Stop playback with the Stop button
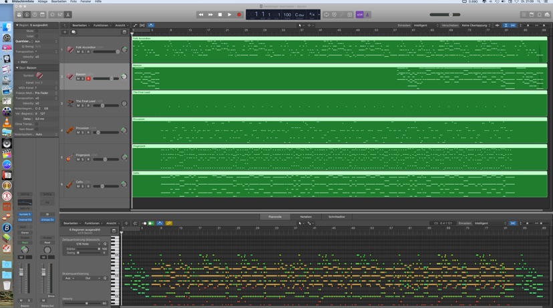553x308 pixels. click(x=220, y=15)
